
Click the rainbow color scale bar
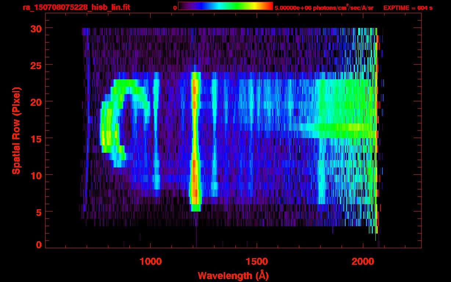click(x=225, y=6)
